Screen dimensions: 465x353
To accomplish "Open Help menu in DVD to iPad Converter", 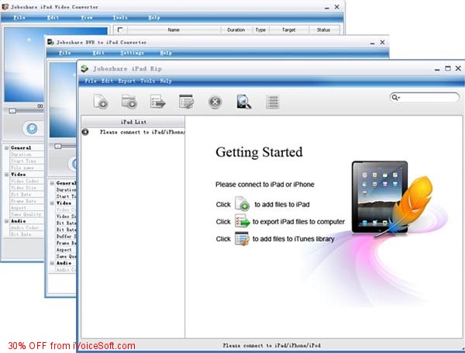I will point(166,53).
